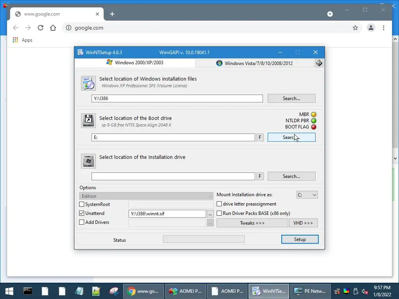399x299 pixels.
Task: Switch to Windows Vista/7/8/10/2008/2012 tab
Action: coord(254,63)
